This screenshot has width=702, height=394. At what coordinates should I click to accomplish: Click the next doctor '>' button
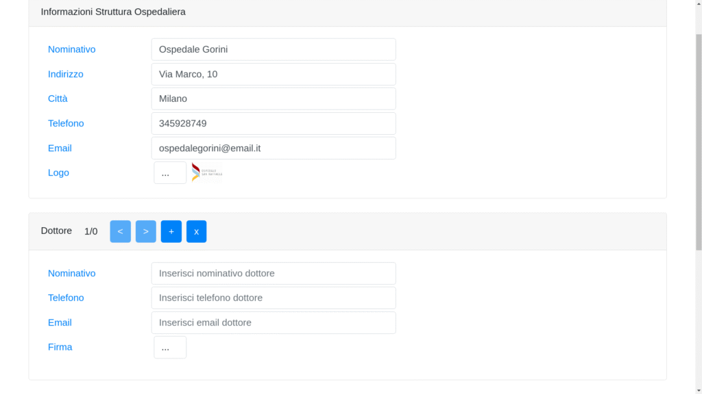[145, 231]
